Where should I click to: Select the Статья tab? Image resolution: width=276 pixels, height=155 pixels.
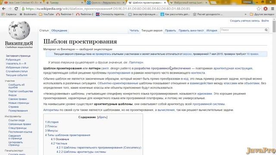click(x=44, y=31)
